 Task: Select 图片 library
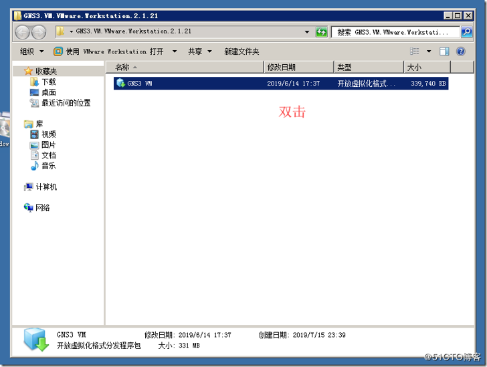pos(48,145)
